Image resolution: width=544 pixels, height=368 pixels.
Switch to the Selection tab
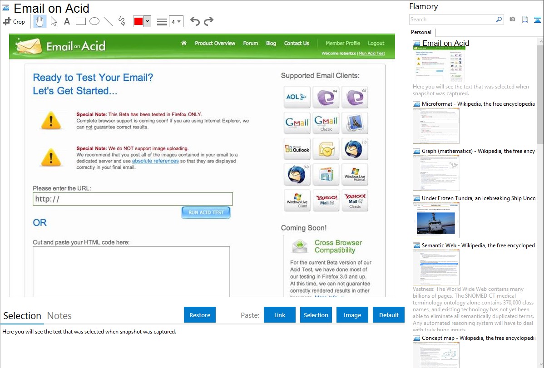point(22,316)
